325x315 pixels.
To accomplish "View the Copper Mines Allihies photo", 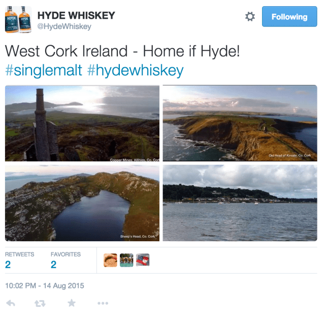I will click(x=82, y=123).
